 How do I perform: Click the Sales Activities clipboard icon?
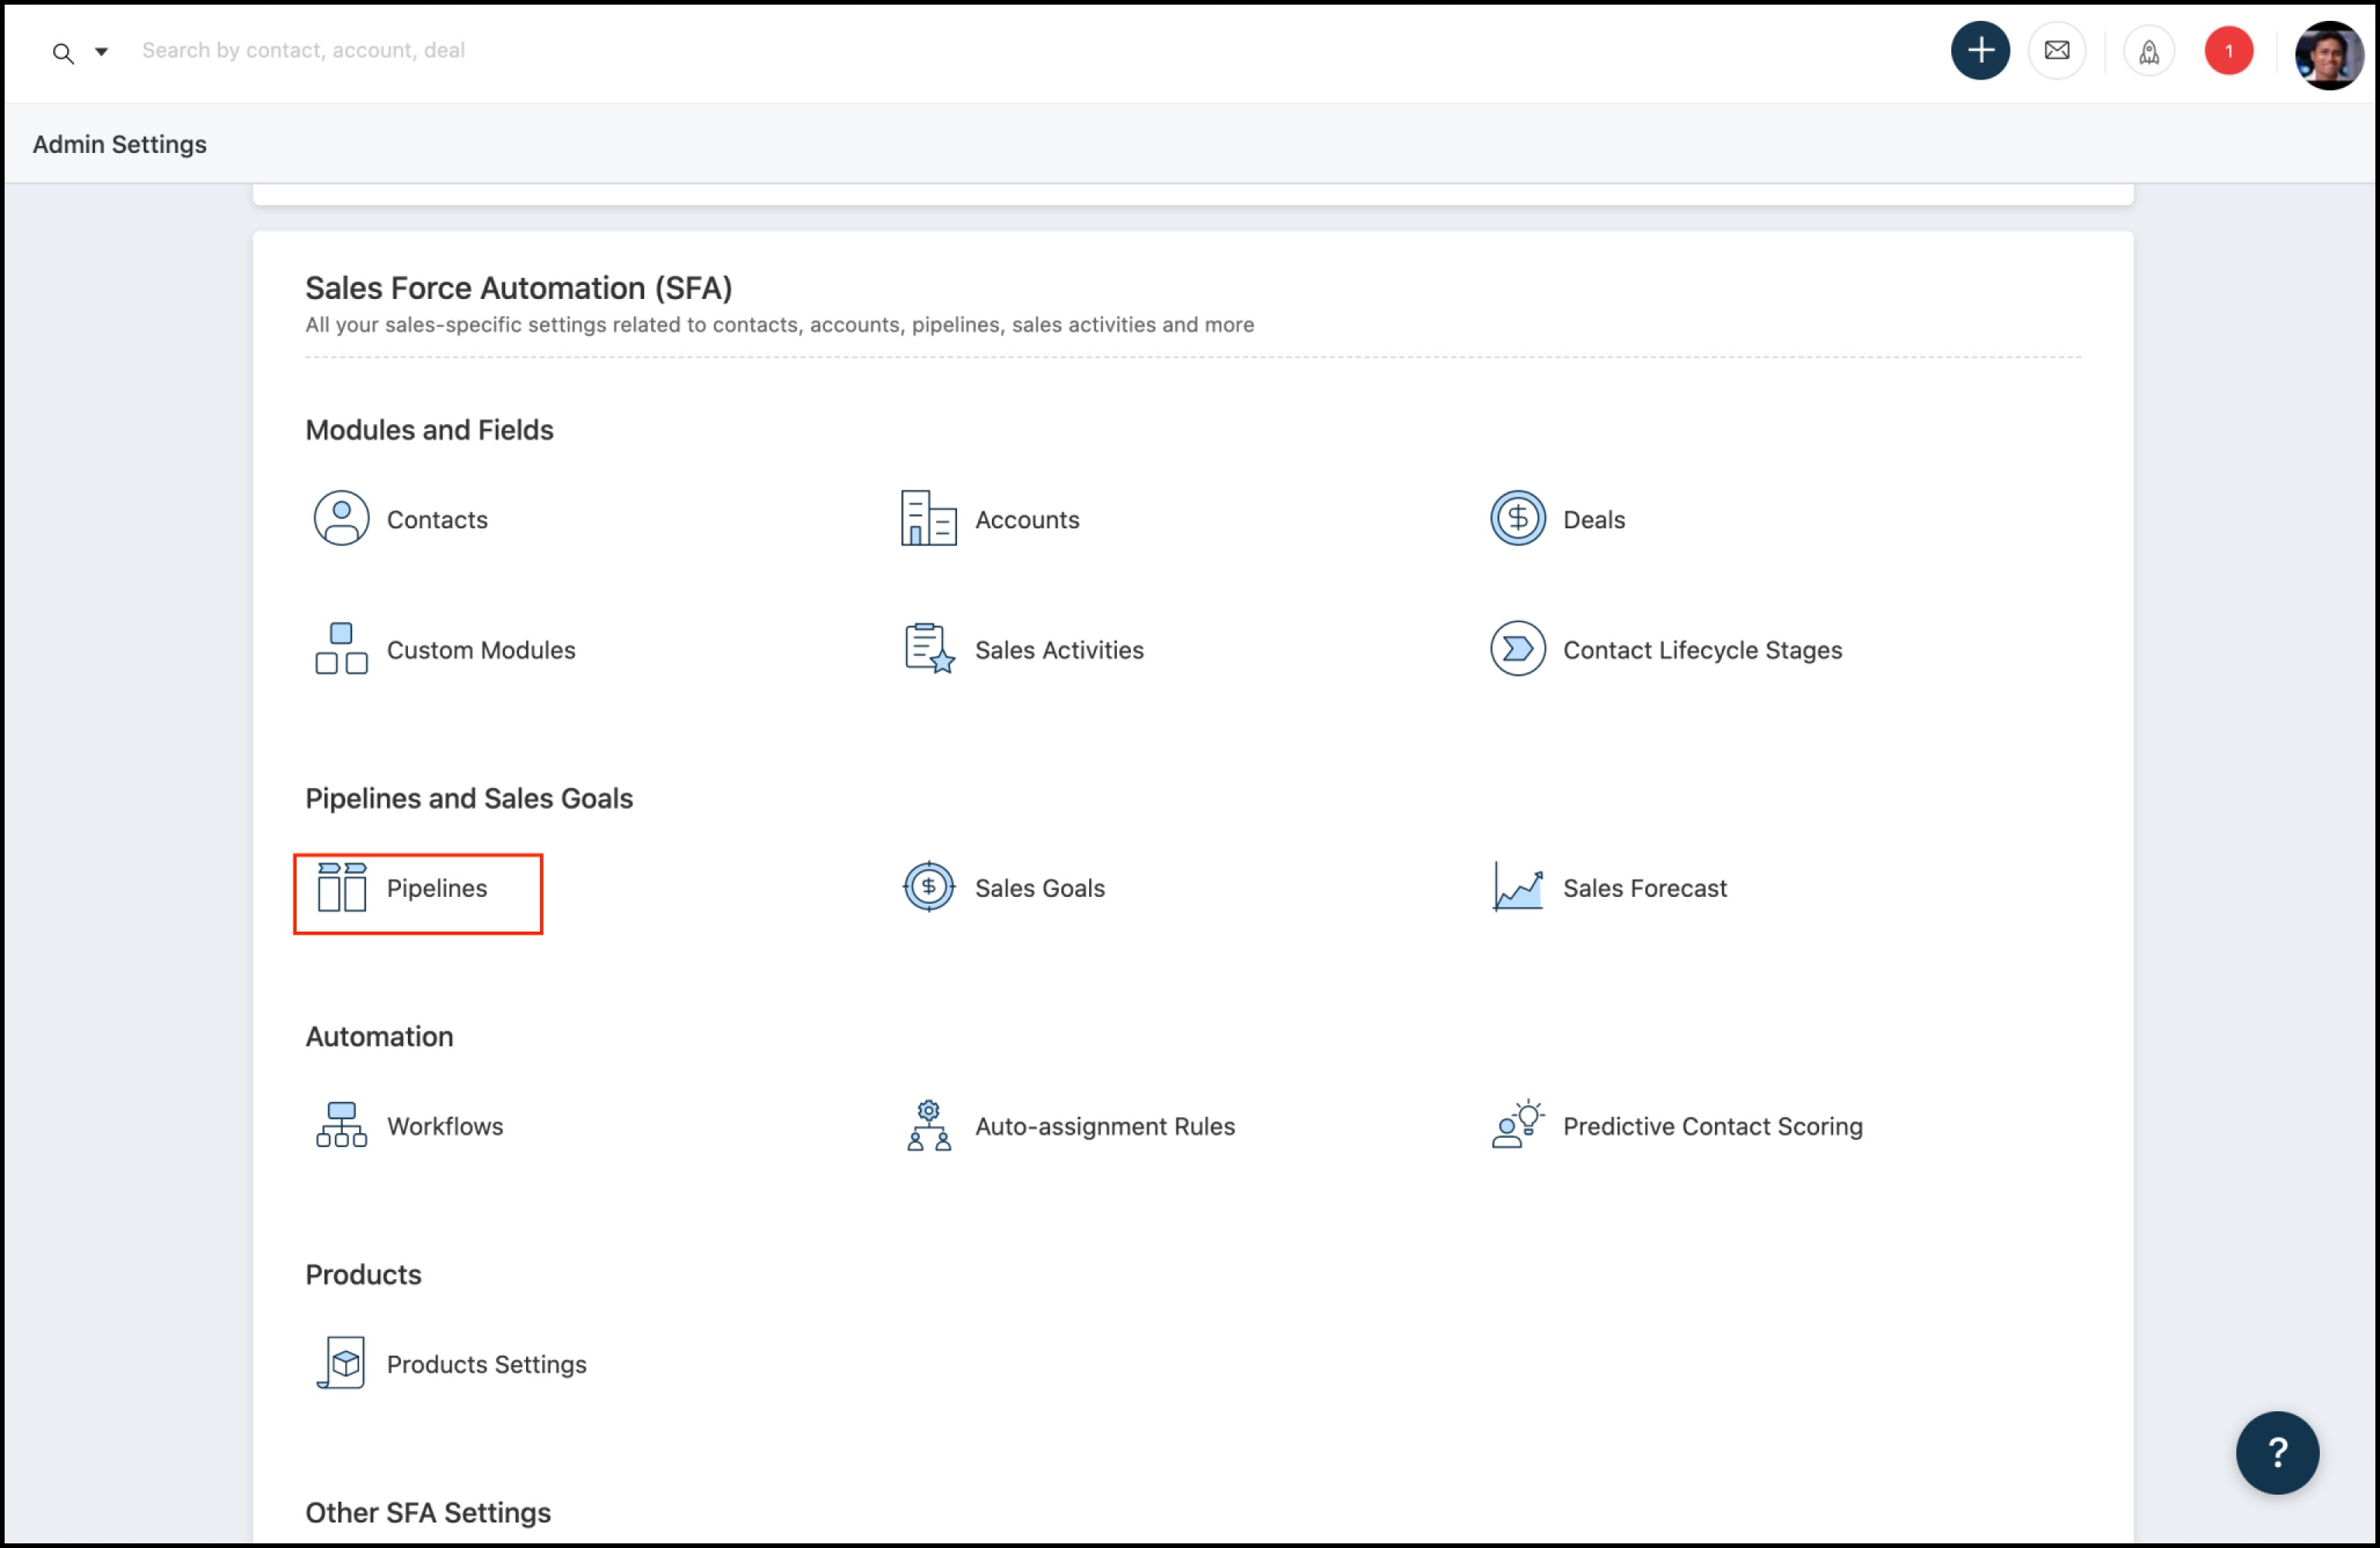928,649
